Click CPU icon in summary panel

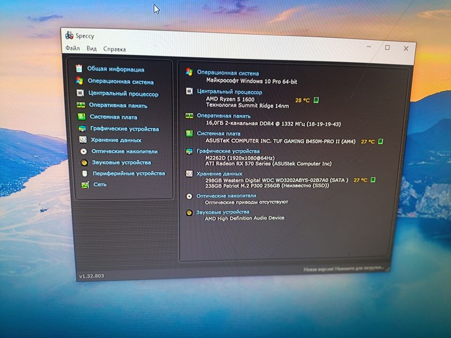point(189,91)
